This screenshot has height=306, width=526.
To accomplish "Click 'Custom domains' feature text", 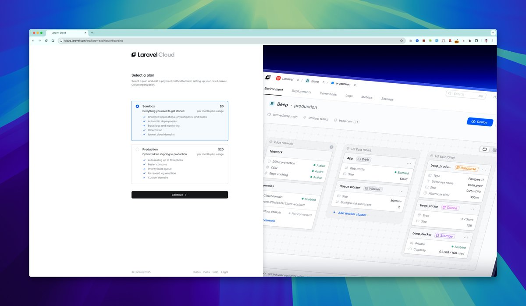I will (x=158, y=178).
